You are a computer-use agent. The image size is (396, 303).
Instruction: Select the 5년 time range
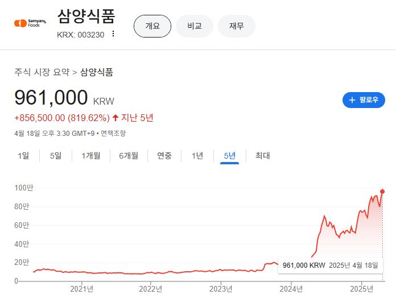230,156
